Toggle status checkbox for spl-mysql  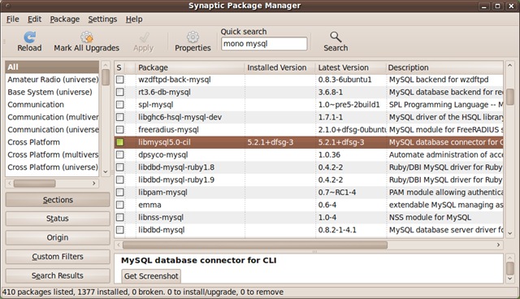[x=119, y=105]
